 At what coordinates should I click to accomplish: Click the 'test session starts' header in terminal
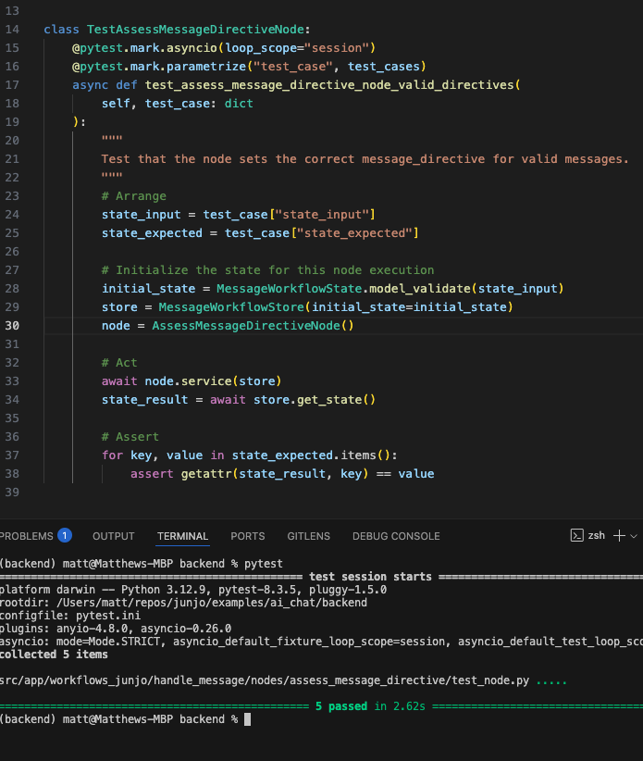point(370,577)
